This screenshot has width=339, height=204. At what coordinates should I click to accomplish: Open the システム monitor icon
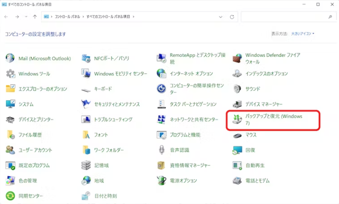[10, 104]
